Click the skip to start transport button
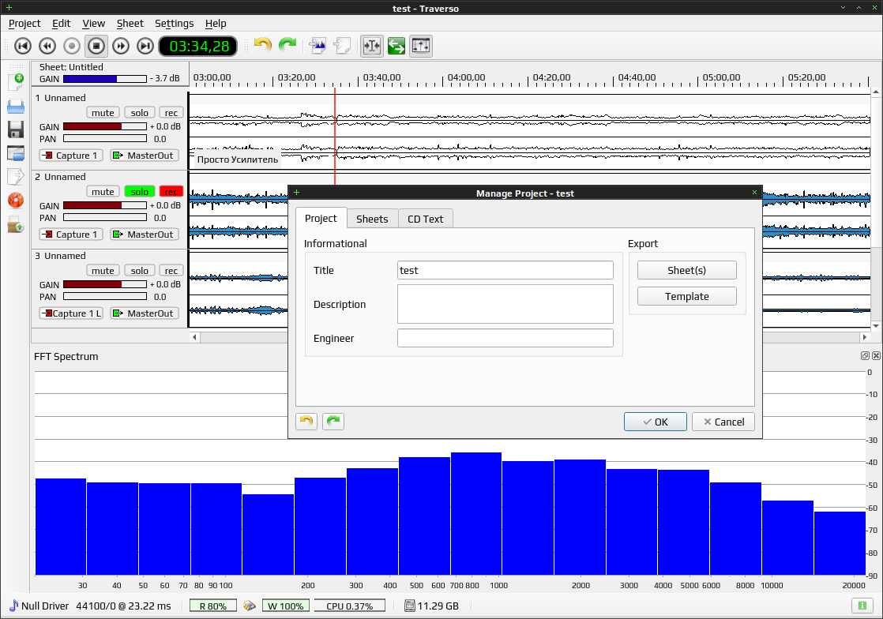 [x=23, y=46]
